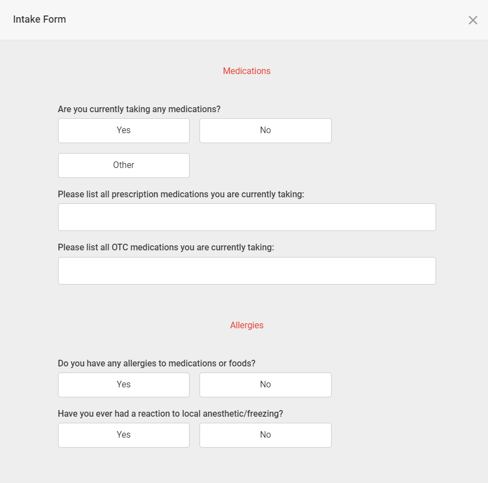The height and width of the screenshot is (483, 488).
Task: Select Yes for currently taking medications
Action: coord(124,130)
